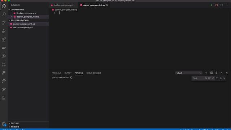
Task: Click the Explorer panel title
Action: (15, 5)
